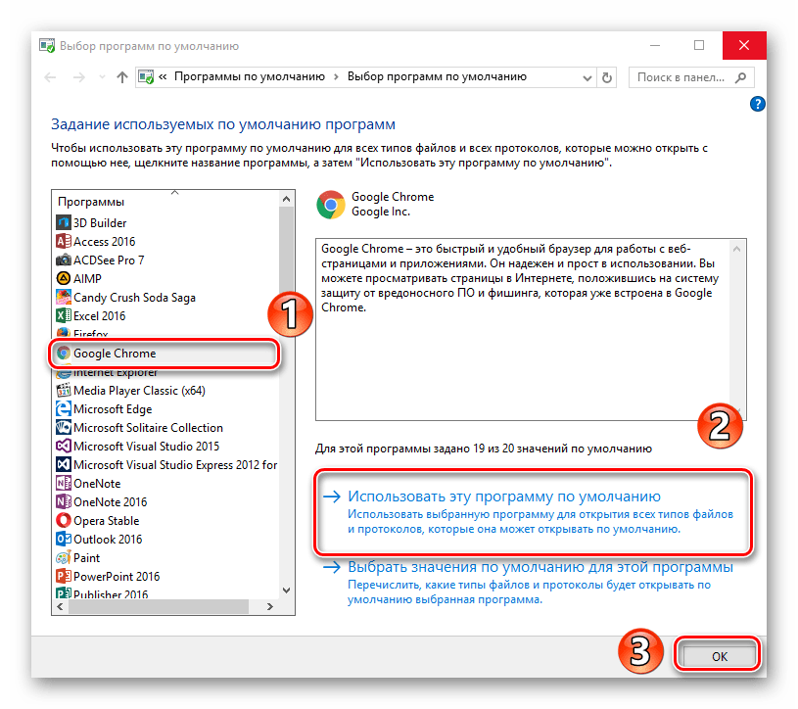Click the Access 2016 icon in list
The height and width of the screenshot is (709, 798).
pos(64,241)
